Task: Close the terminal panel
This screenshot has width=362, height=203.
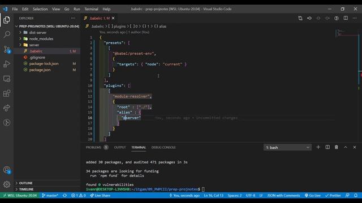Action: [355, 147]
